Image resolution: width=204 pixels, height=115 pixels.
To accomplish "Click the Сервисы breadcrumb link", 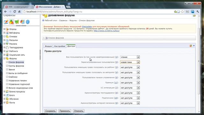I will 63,20.
